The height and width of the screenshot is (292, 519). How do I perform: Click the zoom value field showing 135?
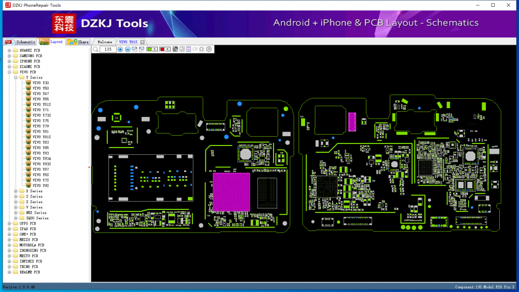coord(108,49)
